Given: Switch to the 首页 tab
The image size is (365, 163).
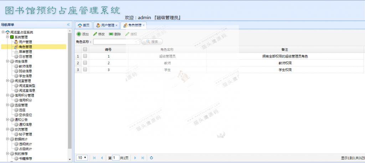Looking at the screenshot, I should click(84, 25).
